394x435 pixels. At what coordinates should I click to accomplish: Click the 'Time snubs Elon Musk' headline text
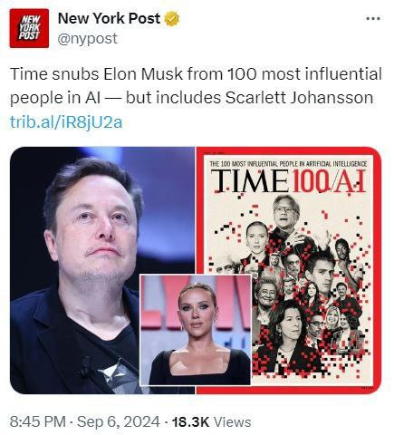click(96, 74)
